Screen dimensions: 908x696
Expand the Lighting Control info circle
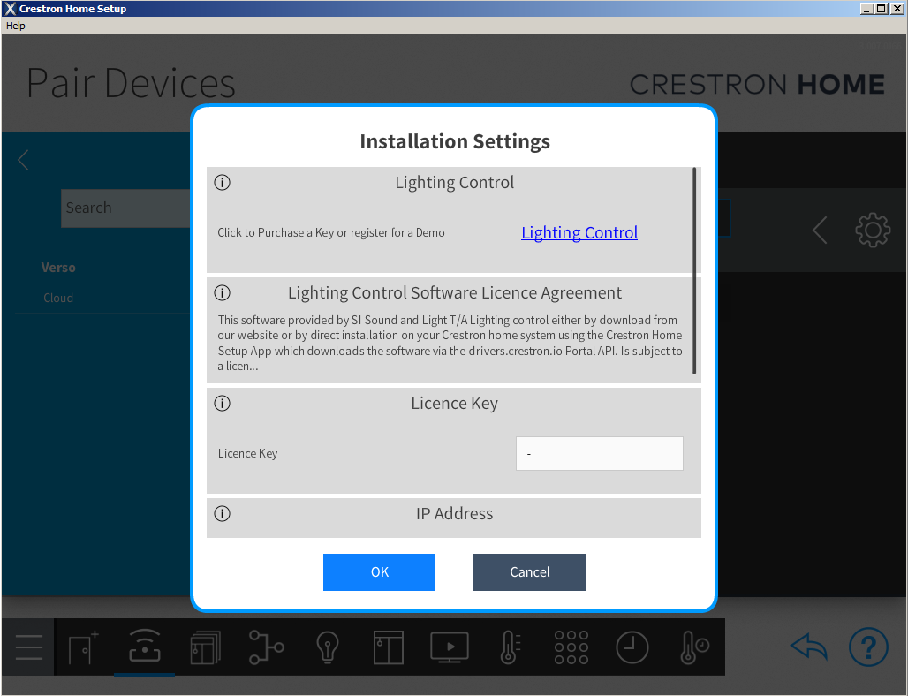(222, 182)
